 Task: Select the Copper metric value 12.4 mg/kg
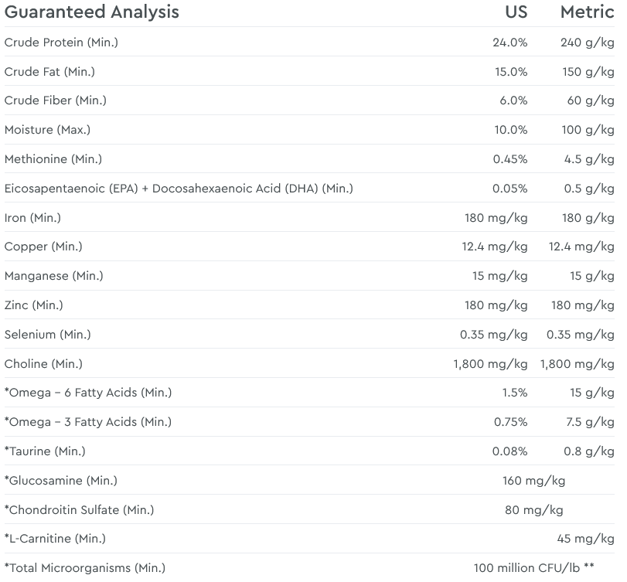(581, 247)
